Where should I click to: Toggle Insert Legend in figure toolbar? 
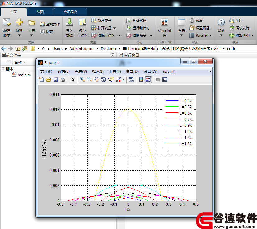148,80
